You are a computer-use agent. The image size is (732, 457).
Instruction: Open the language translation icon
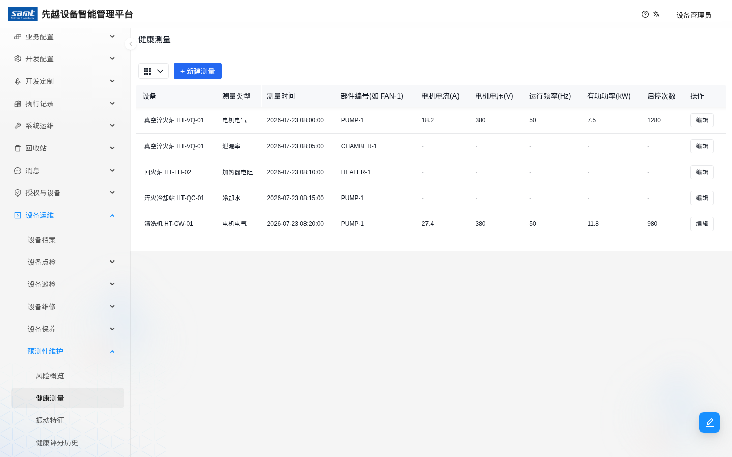pyautogui.click(x=656, y=14)
